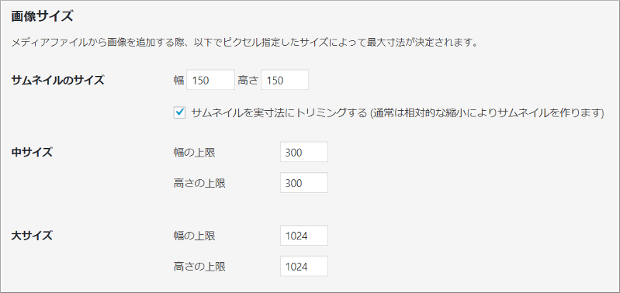Click the 幅の上限 label under 大サイズ

coord(194,236)
